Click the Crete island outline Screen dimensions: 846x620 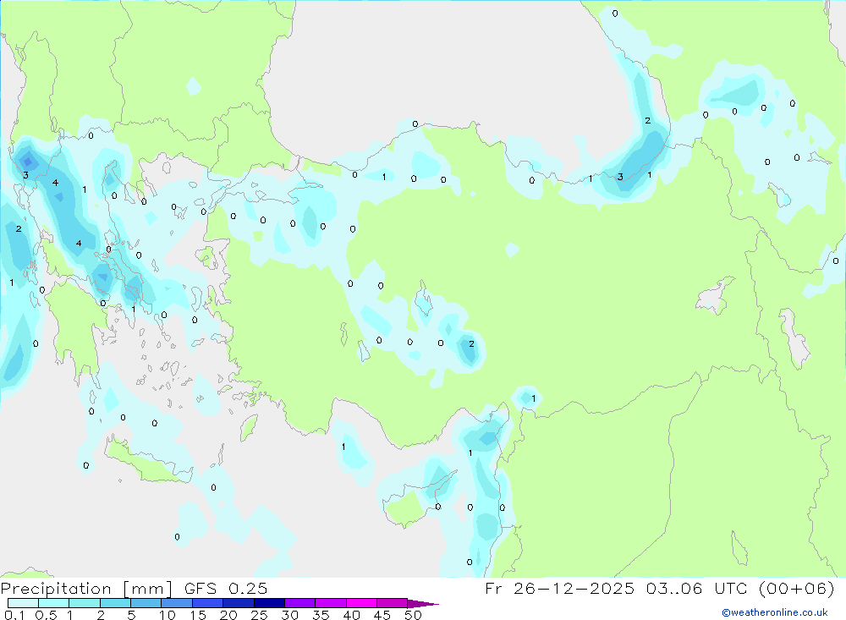(148, 461)
